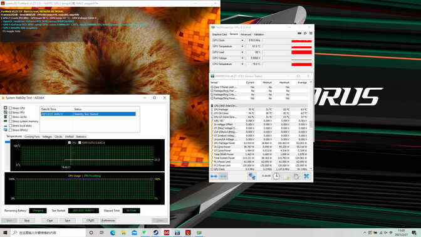
Task: Open the FurMark taskbar icon
Action: [188, 233]
